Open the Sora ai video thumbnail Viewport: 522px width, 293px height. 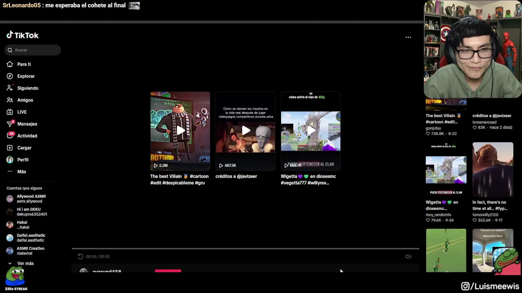click(493, 250)
